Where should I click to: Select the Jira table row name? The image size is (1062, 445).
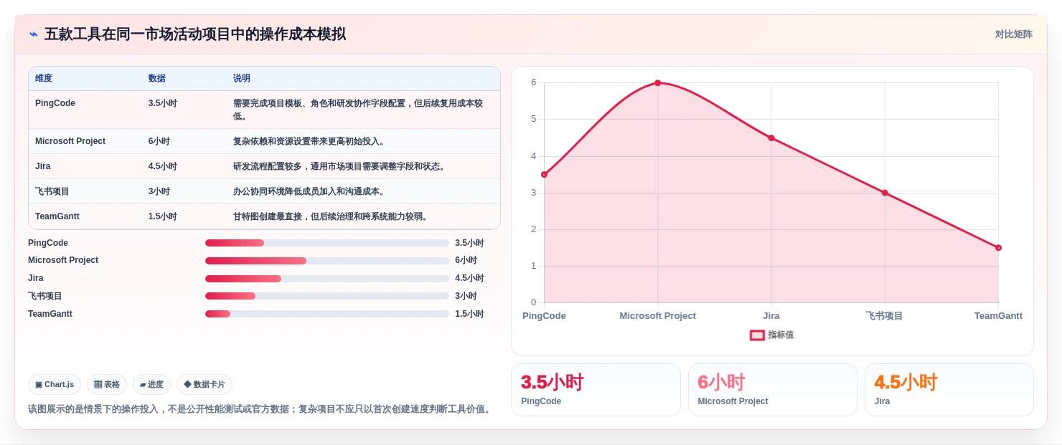point(43,166)
